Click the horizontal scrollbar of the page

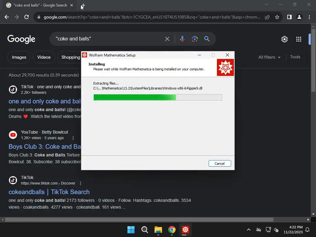139,219
